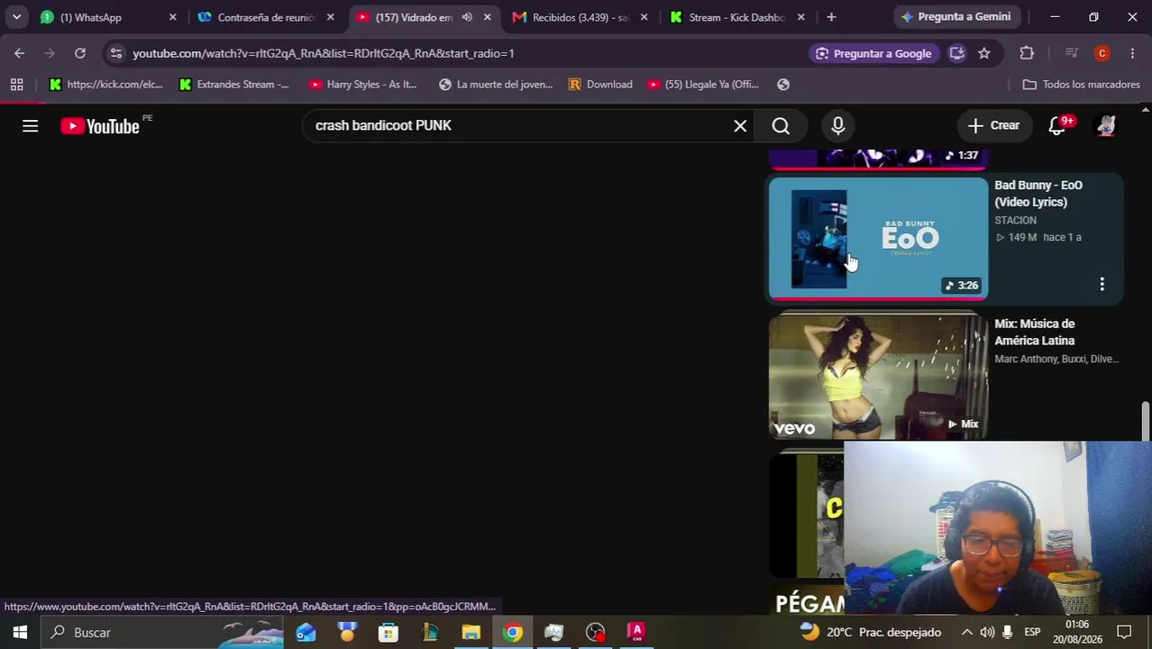This screenshot has width=1152, height=649.
Task: Close the WhatsApp tab
Action: click(x=173, y=17)
